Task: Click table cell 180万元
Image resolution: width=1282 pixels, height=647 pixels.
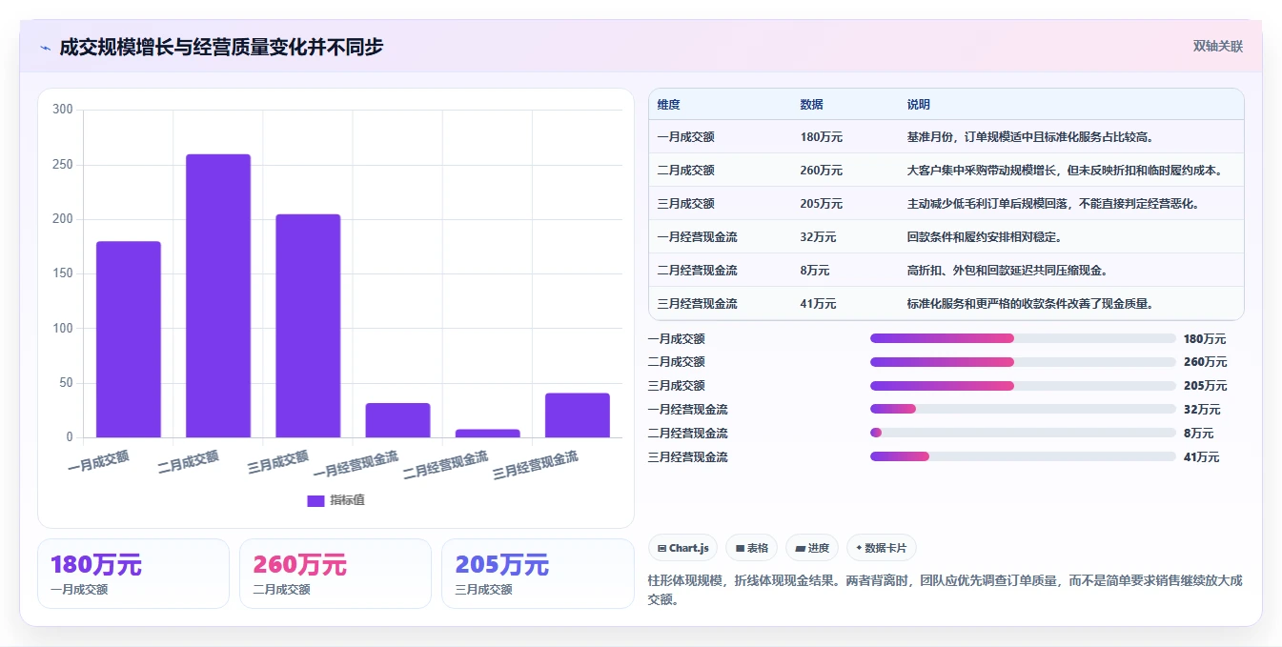Action: tap(822, 137)
